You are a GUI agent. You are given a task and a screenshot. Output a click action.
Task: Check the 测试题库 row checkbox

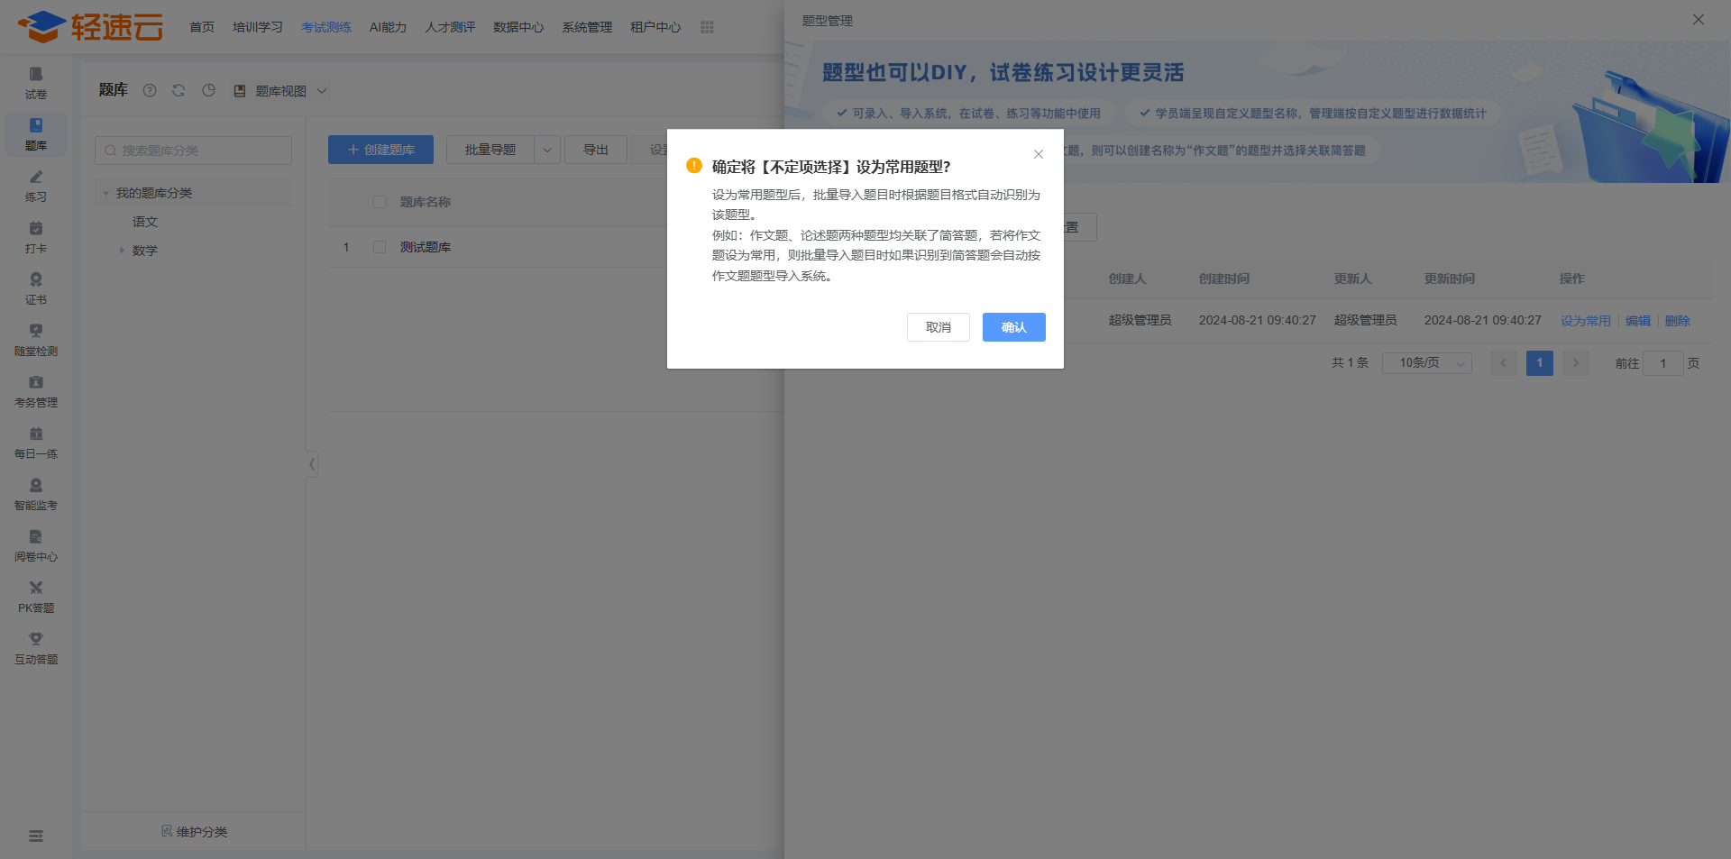click(380, 247)
